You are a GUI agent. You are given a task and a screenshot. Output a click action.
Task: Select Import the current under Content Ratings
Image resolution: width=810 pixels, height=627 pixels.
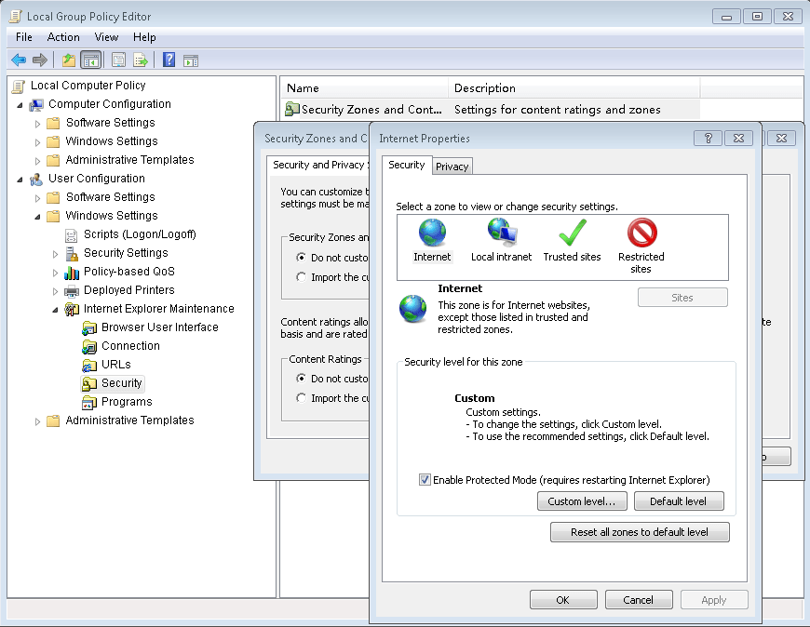click(301, 398)
